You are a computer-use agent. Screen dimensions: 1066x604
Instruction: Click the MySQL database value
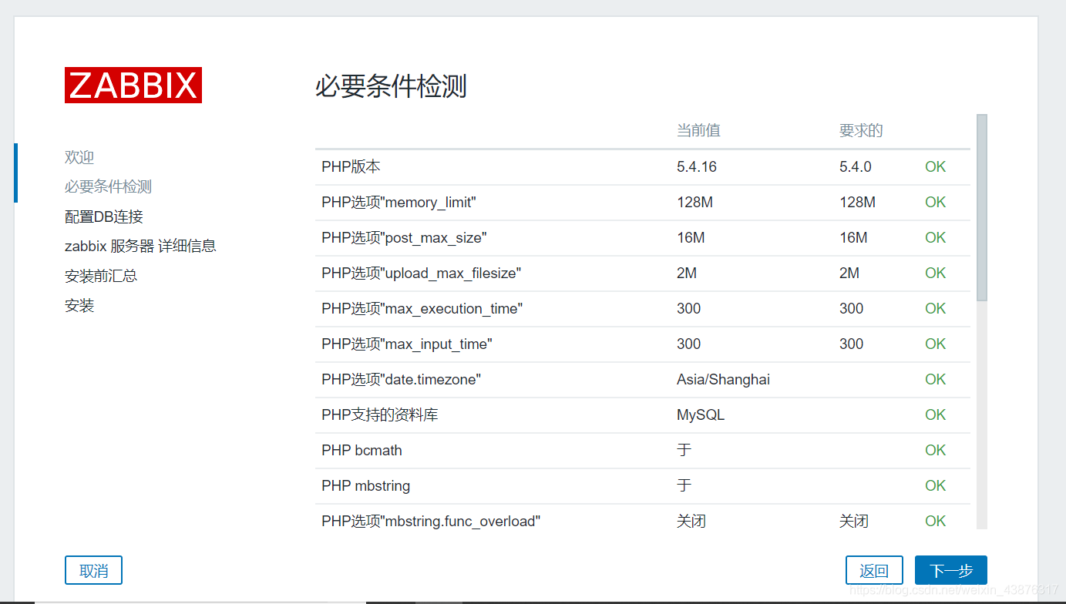coord(701,414)
